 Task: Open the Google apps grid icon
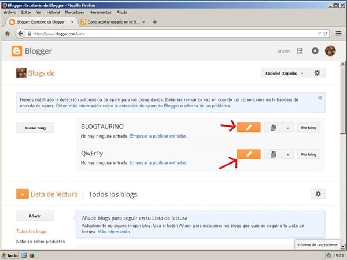pyautogui.click(x=300, y=51)
